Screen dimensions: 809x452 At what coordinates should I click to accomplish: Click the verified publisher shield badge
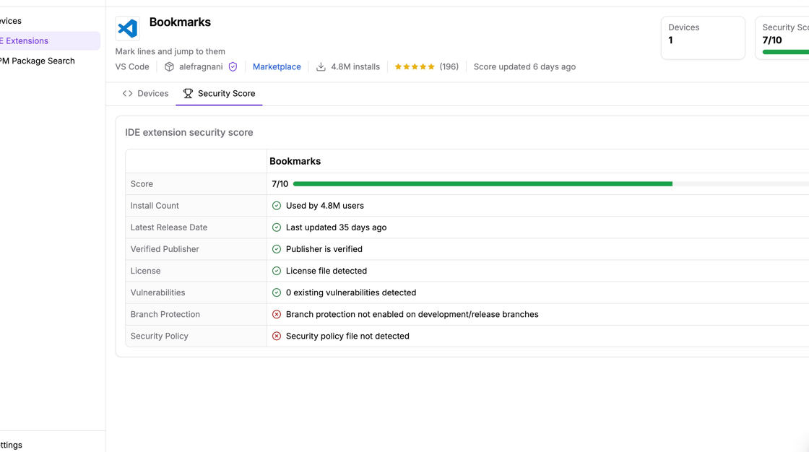233,66
